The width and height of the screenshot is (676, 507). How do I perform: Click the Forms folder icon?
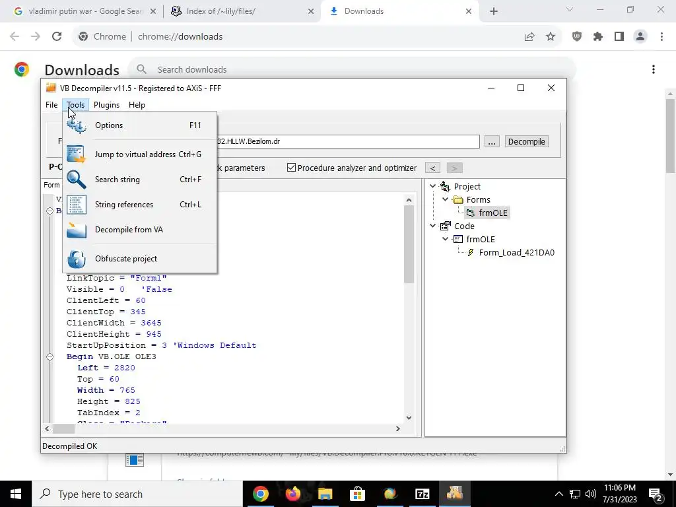(x=457, y=199)
